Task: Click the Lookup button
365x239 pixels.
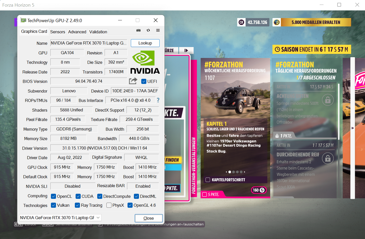Action: click(145, 43)
